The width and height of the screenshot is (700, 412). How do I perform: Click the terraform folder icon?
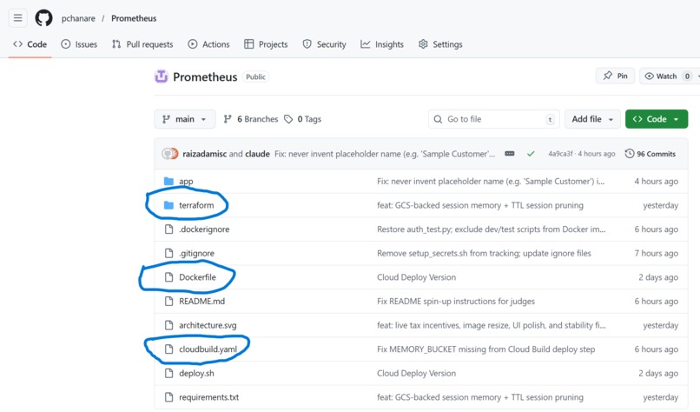point(168,205)
